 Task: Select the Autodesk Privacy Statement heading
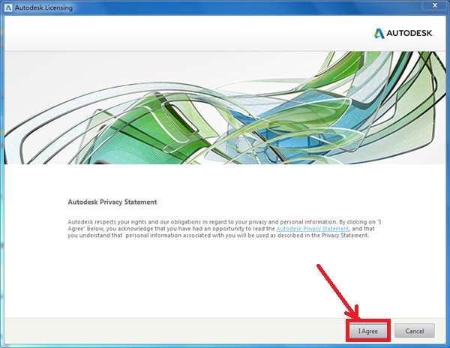(x=112, y=202)
